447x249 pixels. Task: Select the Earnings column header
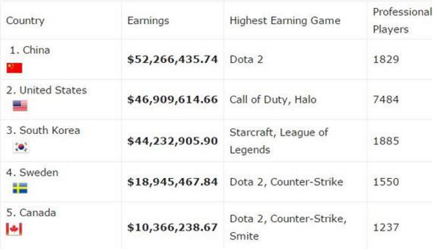148,21
